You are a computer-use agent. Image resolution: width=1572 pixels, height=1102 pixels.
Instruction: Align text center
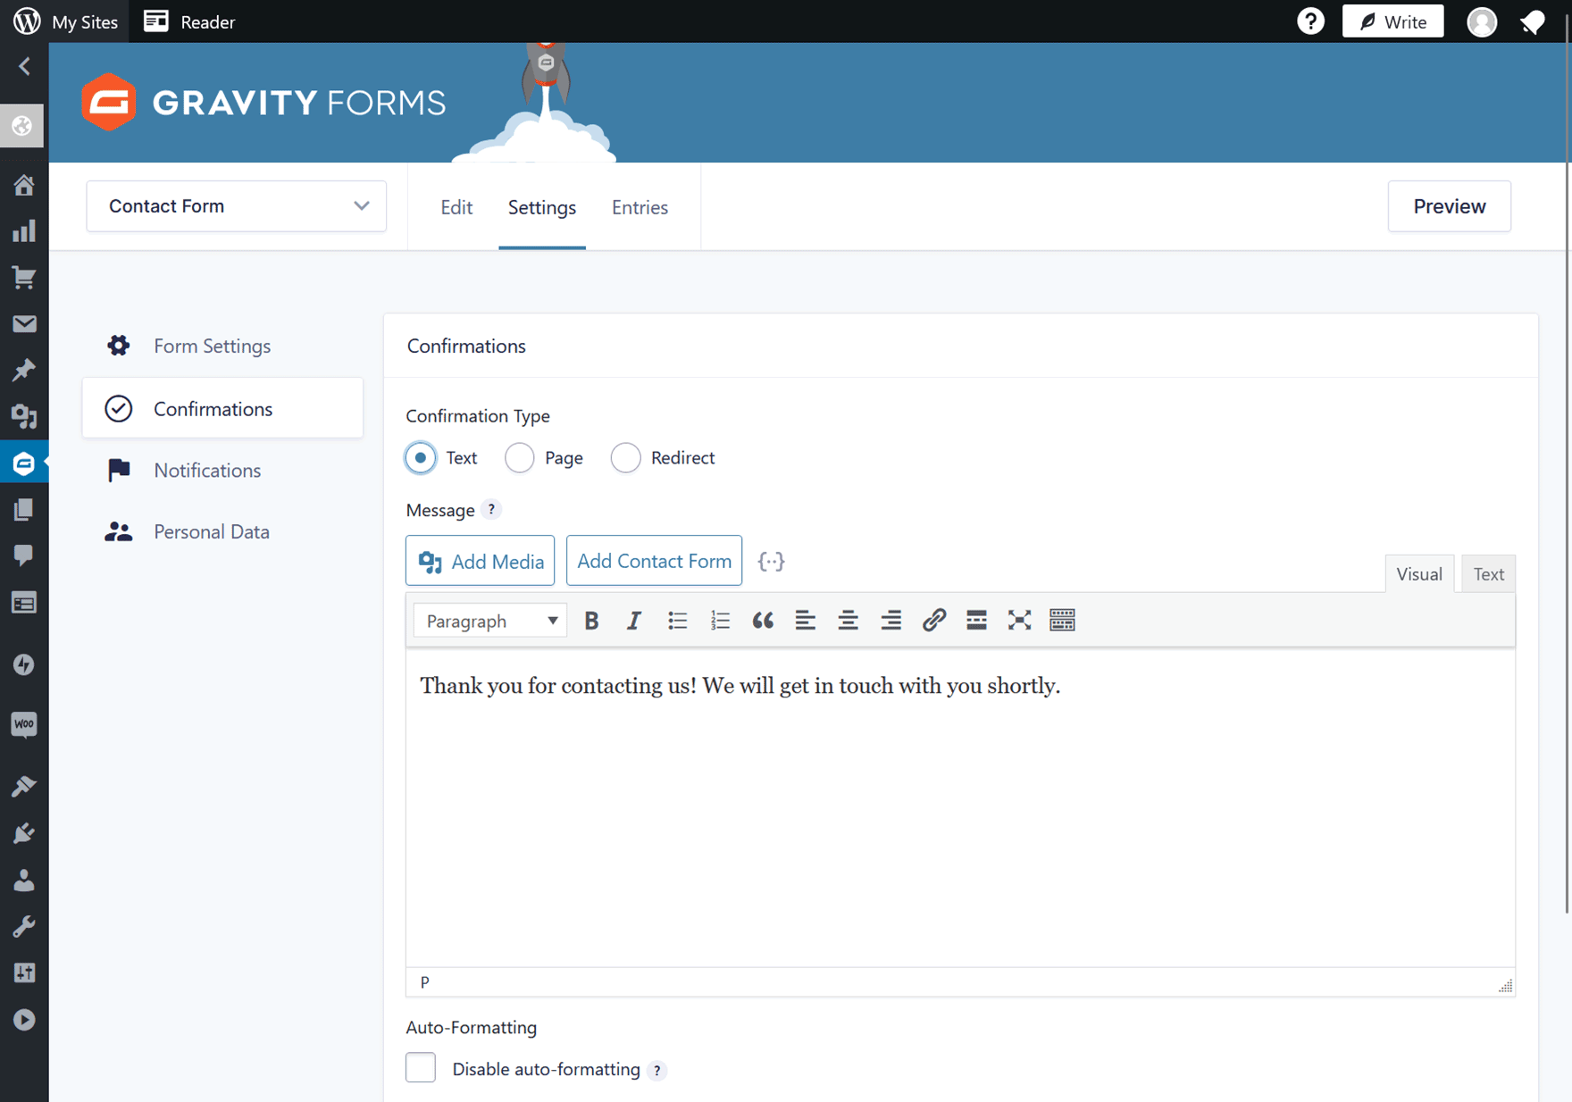(x=849, y=621)
